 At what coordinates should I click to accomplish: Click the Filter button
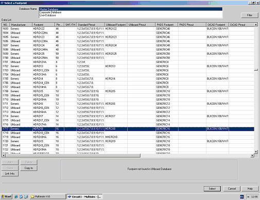click(250, 15)
